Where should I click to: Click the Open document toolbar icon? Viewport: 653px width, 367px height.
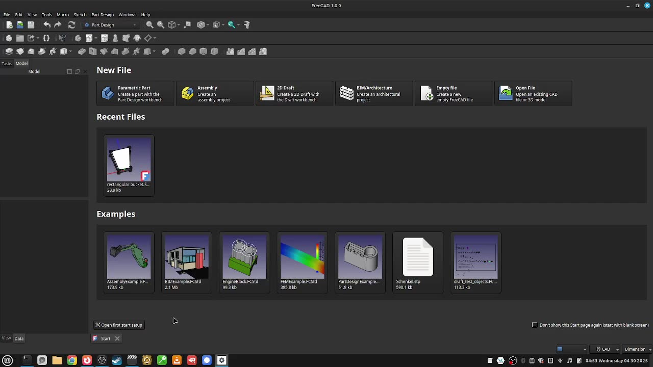(x=20, y=25)
